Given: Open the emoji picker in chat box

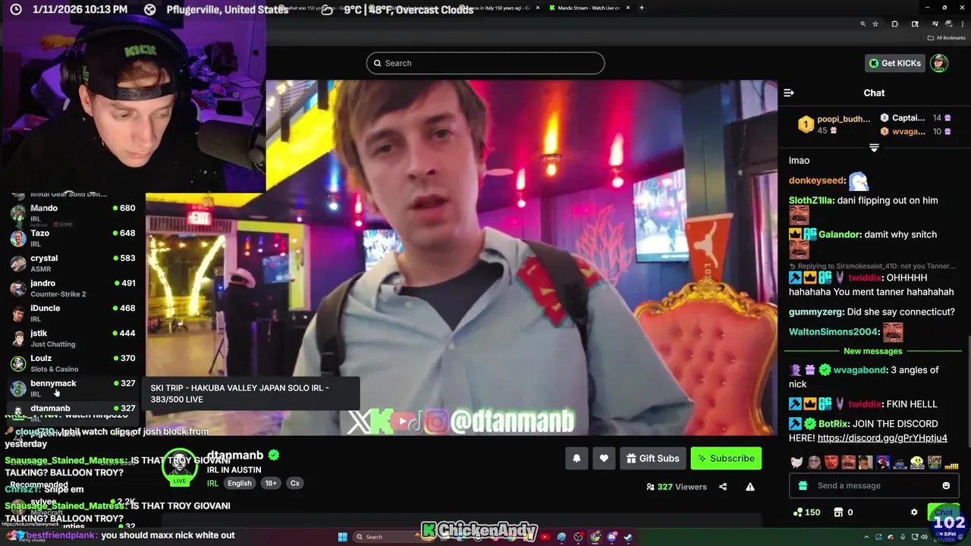Looking at the screenshot, I should click(x=946, y=485).
